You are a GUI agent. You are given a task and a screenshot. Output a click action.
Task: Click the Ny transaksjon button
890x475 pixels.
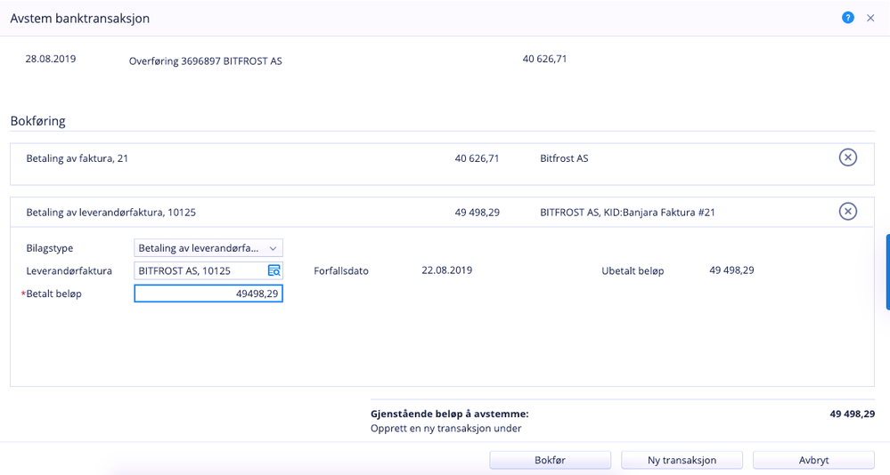tap(682, 460)
